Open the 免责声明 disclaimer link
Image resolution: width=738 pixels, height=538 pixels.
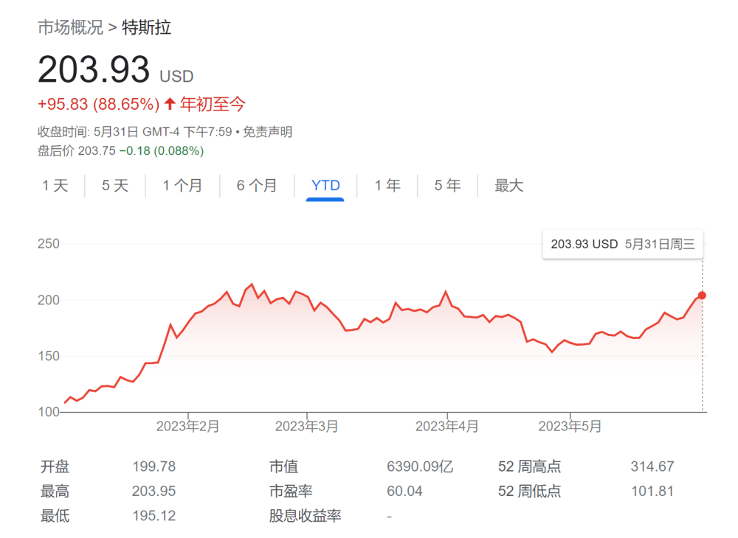(268, 132)
